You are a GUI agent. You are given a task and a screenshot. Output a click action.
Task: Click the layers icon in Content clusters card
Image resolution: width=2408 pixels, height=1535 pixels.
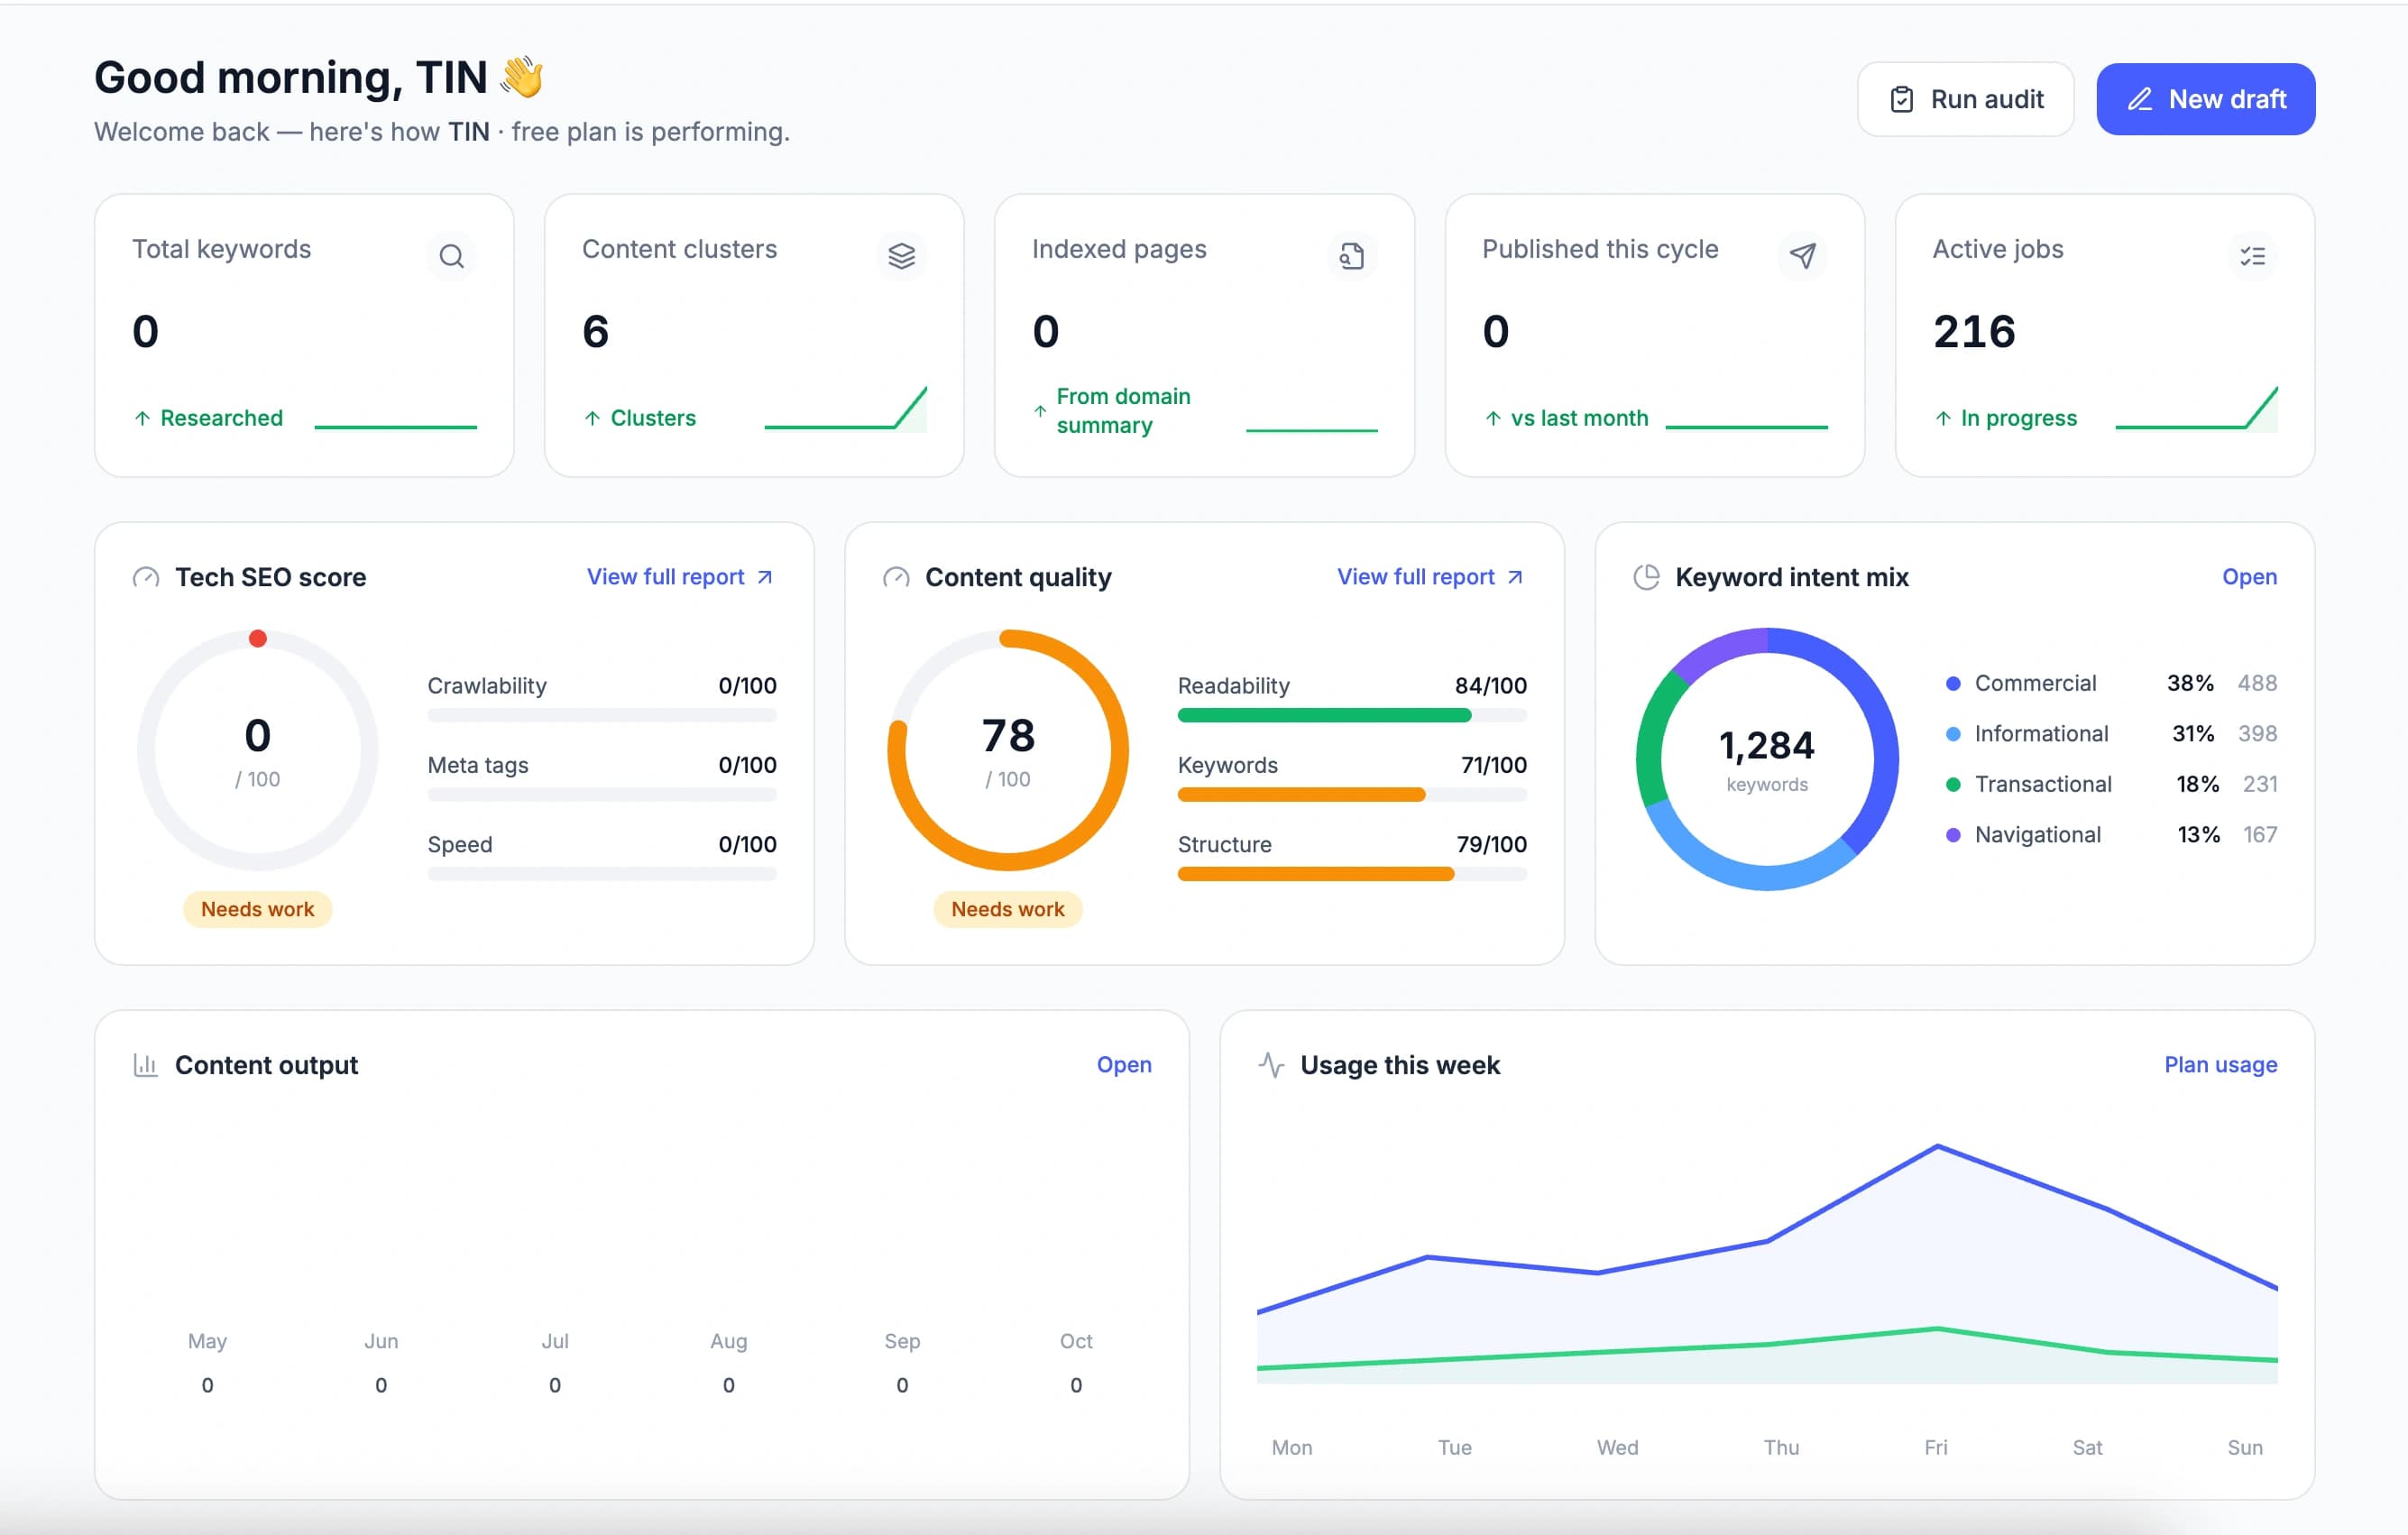(901, 256)
